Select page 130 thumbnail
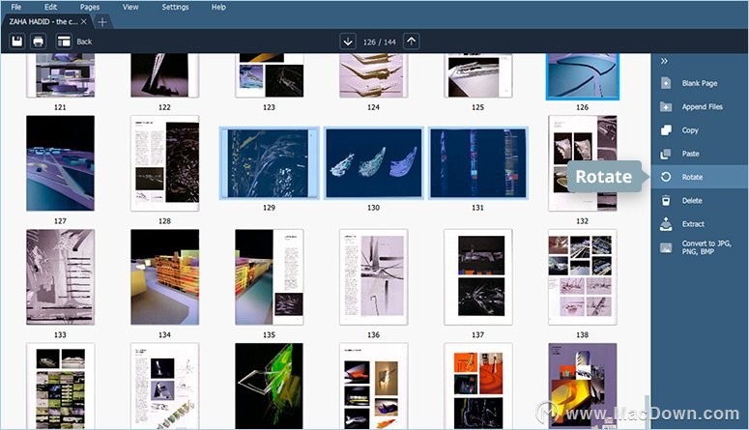The width and height of the screenshot is (749, 430). [x=374, y=163]
